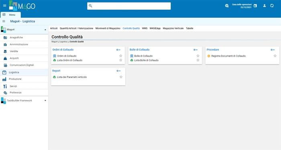Screen dimensions: 281x150
Task: Open the top-left hamburger menu icon
Action: pos(5,6)
